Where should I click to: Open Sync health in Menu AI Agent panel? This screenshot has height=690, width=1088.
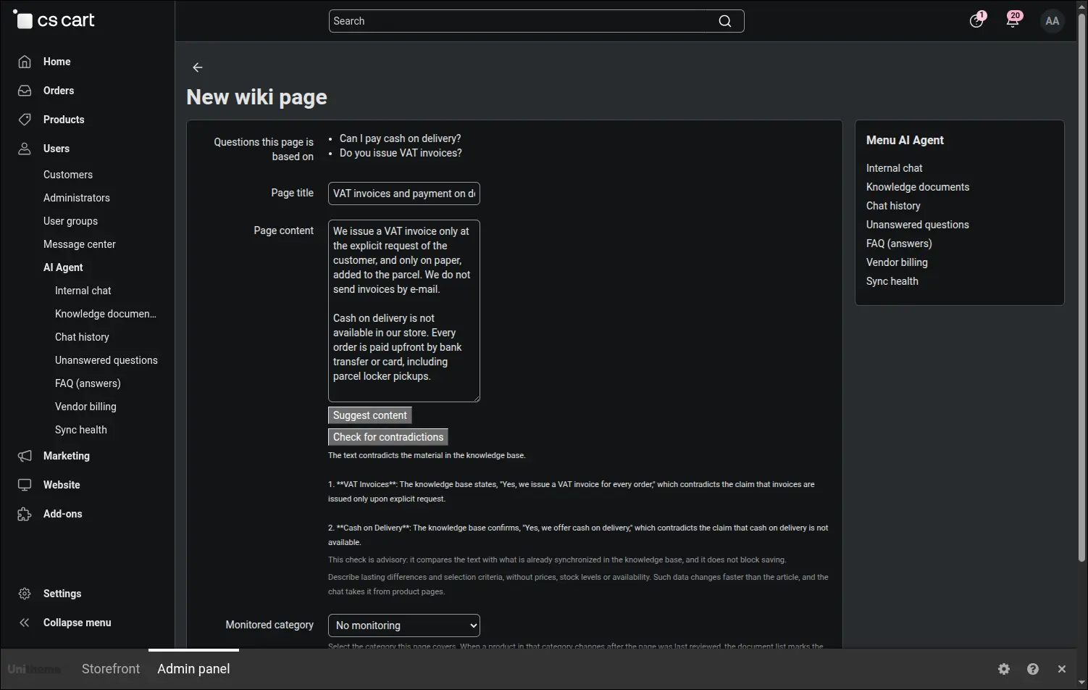[892, 281]
